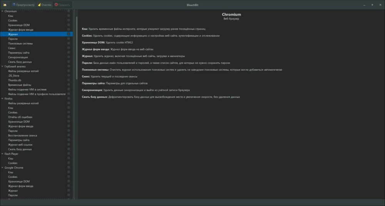Select Пароли under Chromium

coord(13,39)
